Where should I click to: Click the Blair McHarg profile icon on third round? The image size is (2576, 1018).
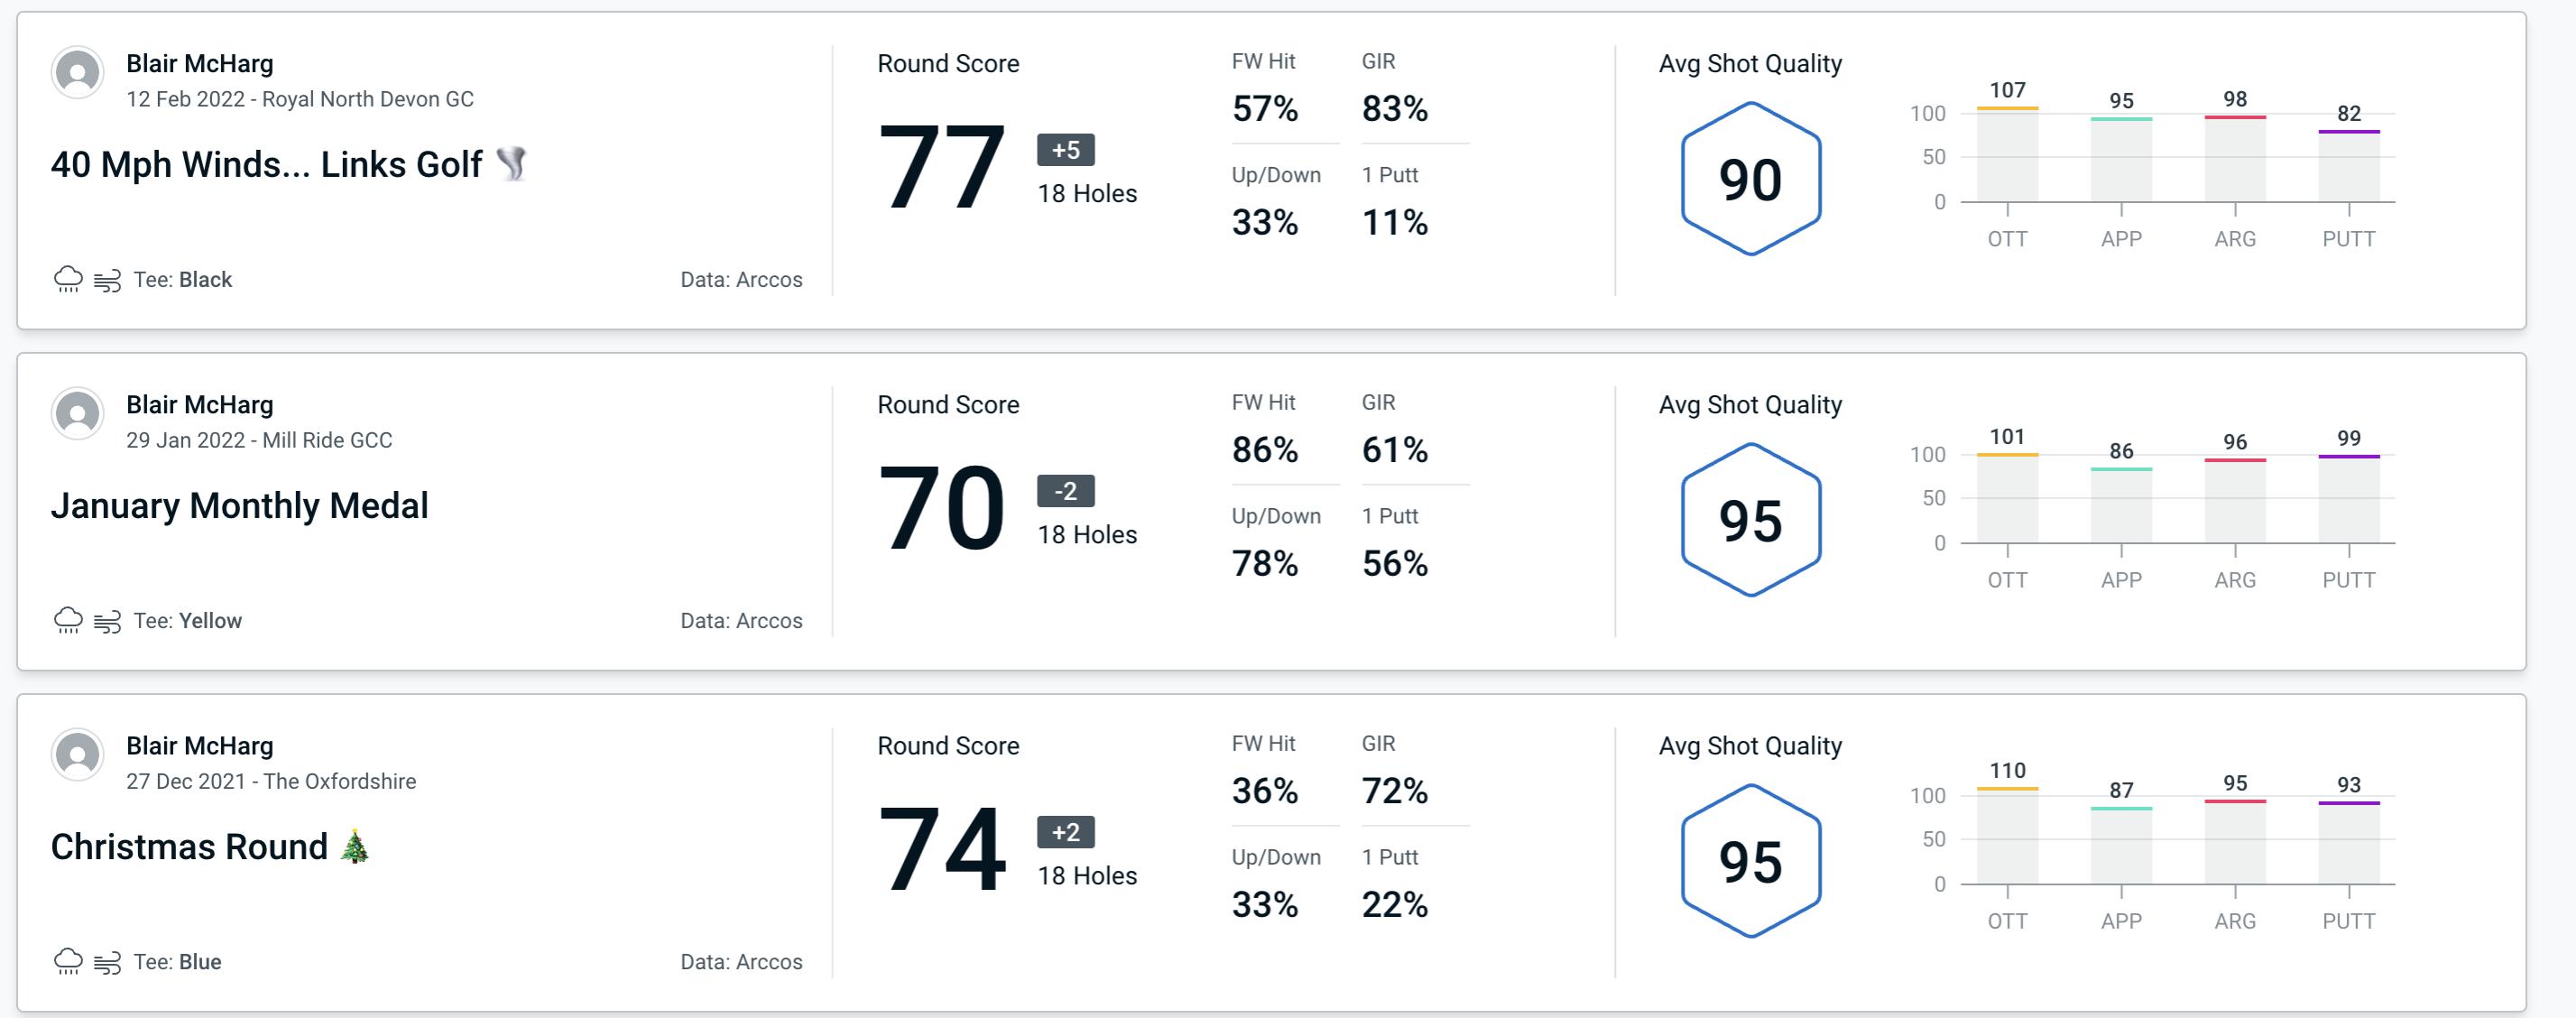pos(76,760)
